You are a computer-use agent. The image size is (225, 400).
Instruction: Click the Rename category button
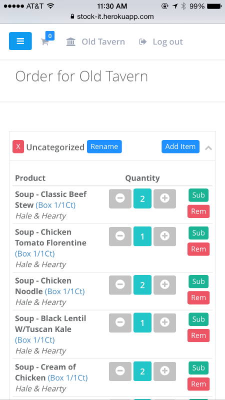pos(104,146)
